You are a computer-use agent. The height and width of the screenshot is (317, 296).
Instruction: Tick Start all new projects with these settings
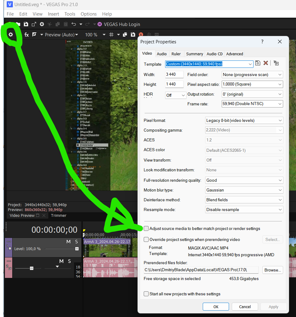[146, 294]
